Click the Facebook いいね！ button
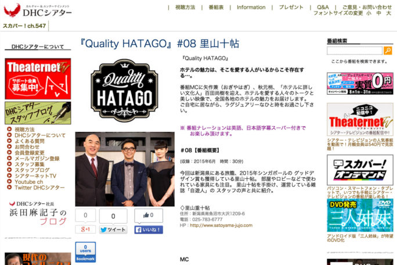397x265 pixels. [149, 230]
